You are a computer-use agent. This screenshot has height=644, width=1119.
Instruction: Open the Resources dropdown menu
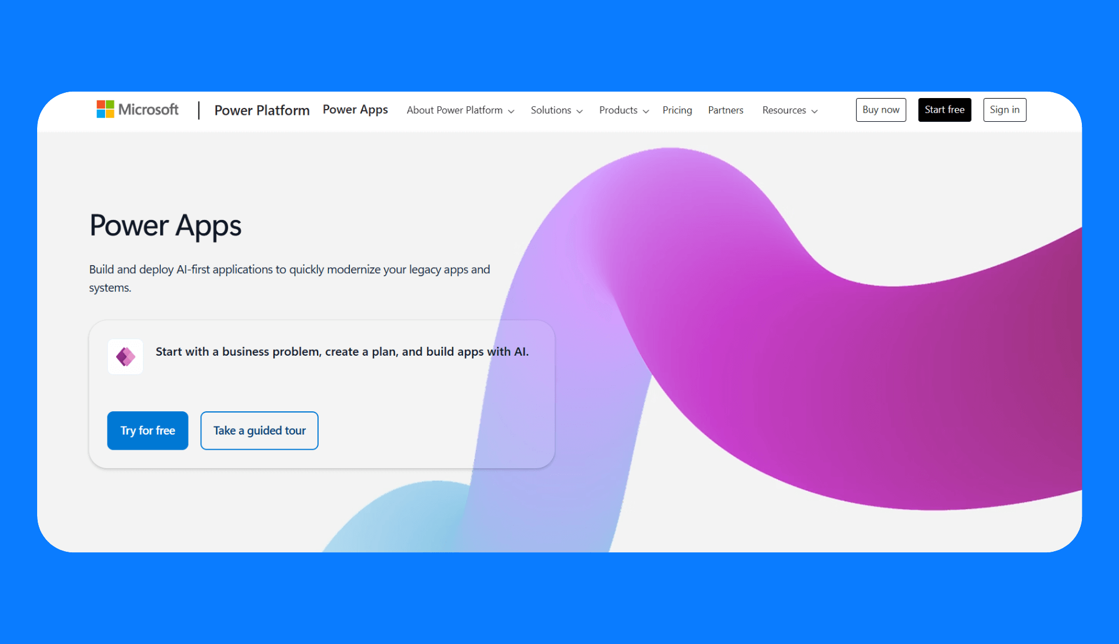[x=784, y=110]
